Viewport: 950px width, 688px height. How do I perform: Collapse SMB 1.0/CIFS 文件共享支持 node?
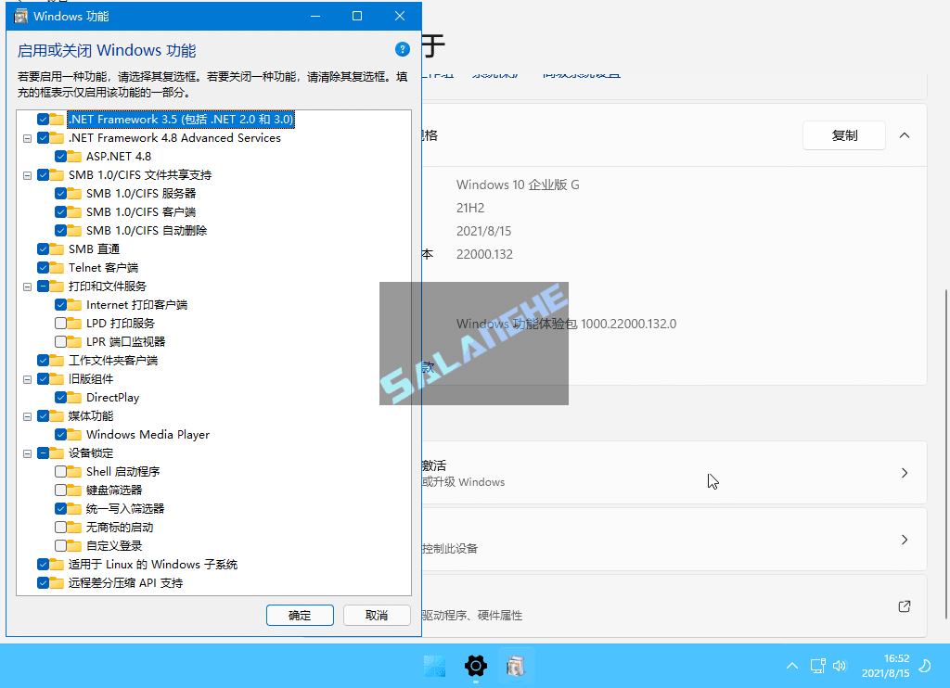(27, 175)
